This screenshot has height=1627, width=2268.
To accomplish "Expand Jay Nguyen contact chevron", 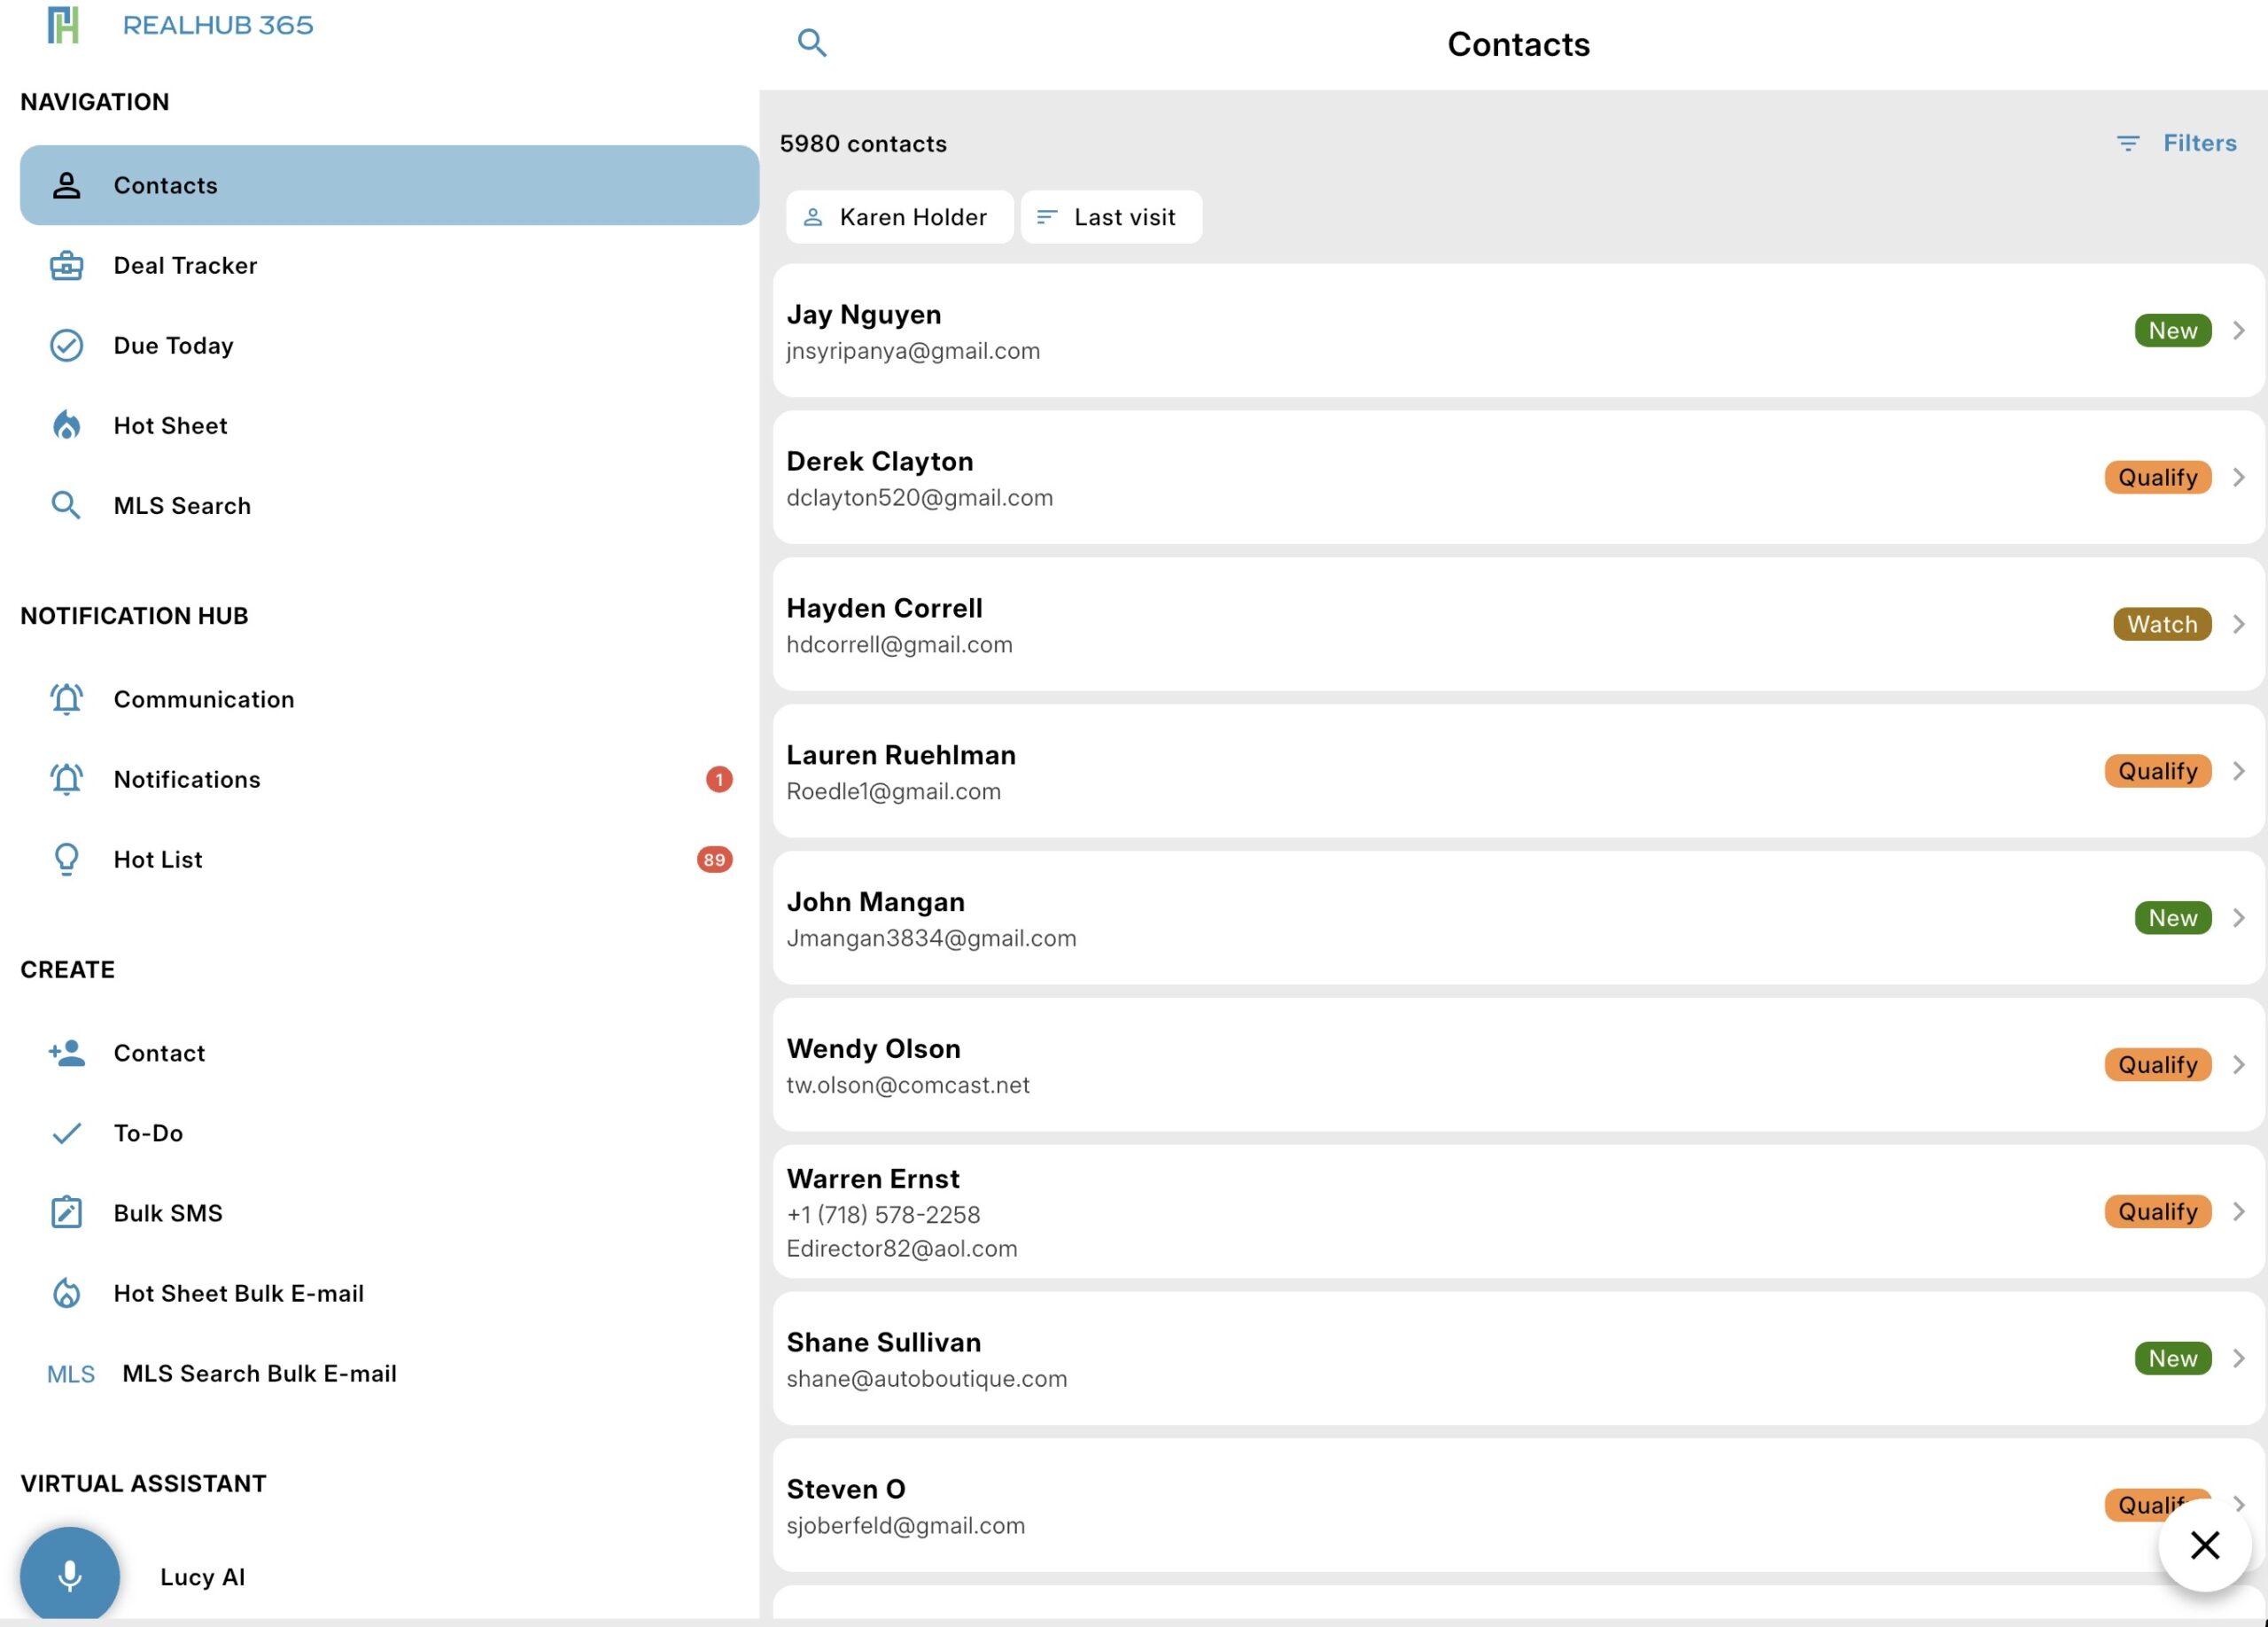I will (2238, 331).
